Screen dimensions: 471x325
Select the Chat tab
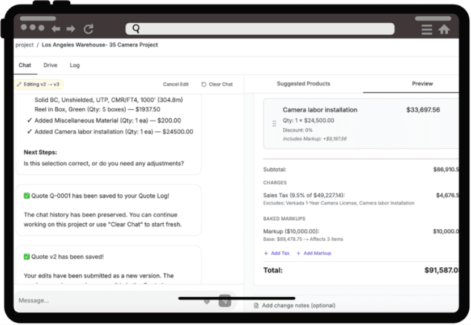(x=25, y=65)
